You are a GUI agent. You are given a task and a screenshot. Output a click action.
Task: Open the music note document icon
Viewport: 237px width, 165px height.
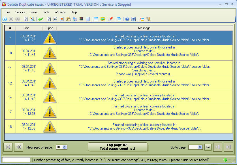(x=26, y=19)
